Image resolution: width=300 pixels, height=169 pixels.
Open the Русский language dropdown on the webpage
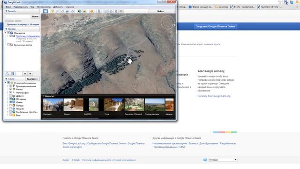pos(222,160)
